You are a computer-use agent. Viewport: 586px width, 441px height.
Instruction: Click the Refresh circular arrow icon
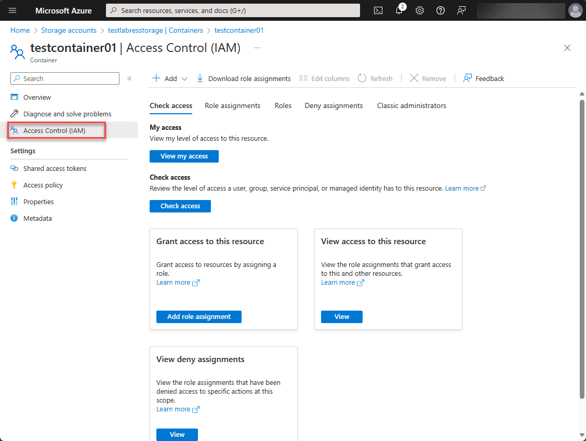(x=362, y=78)
